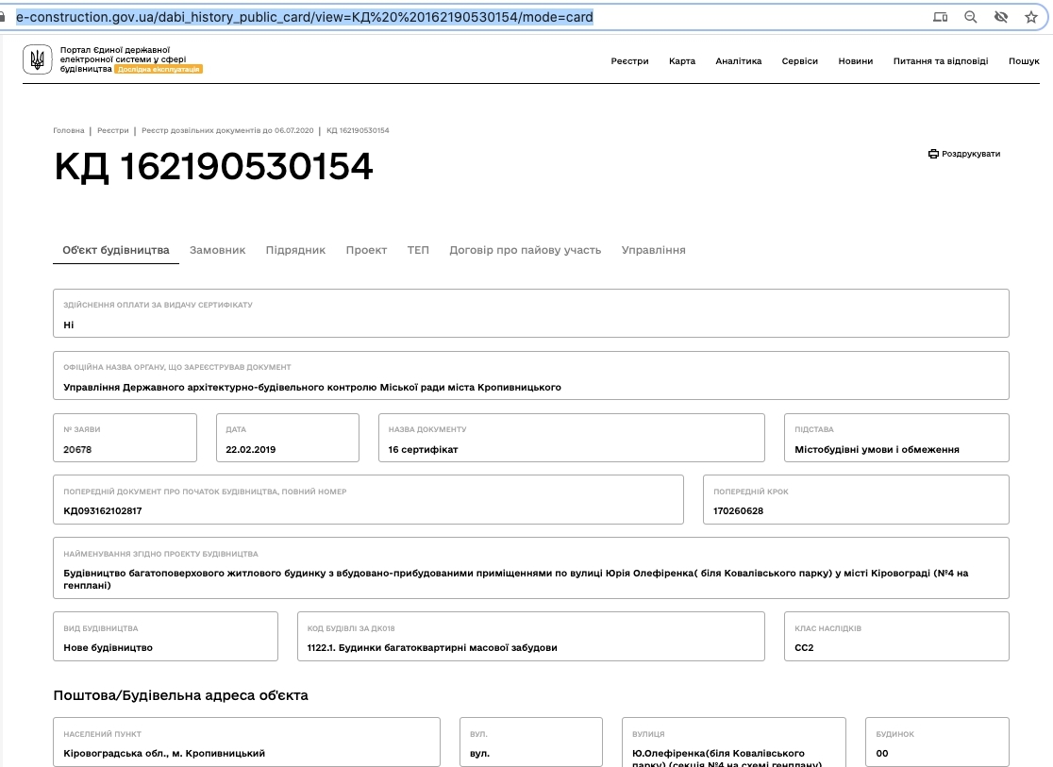
Task: Open the Управління tab
Action: (x=654, y=250)
